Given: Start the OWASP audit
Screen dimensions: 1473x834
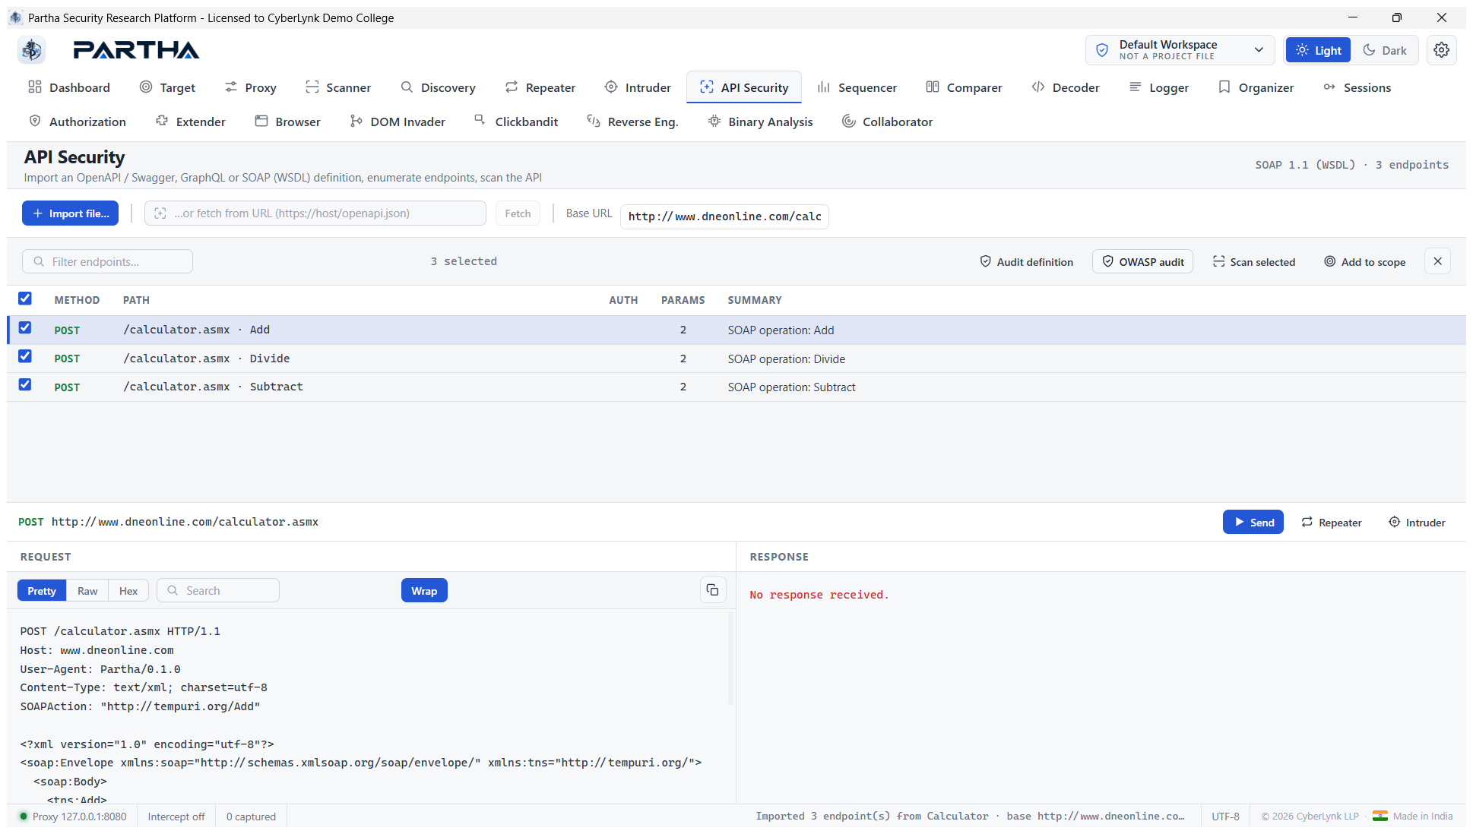Looking at the screenshot, I should 1142,261.
